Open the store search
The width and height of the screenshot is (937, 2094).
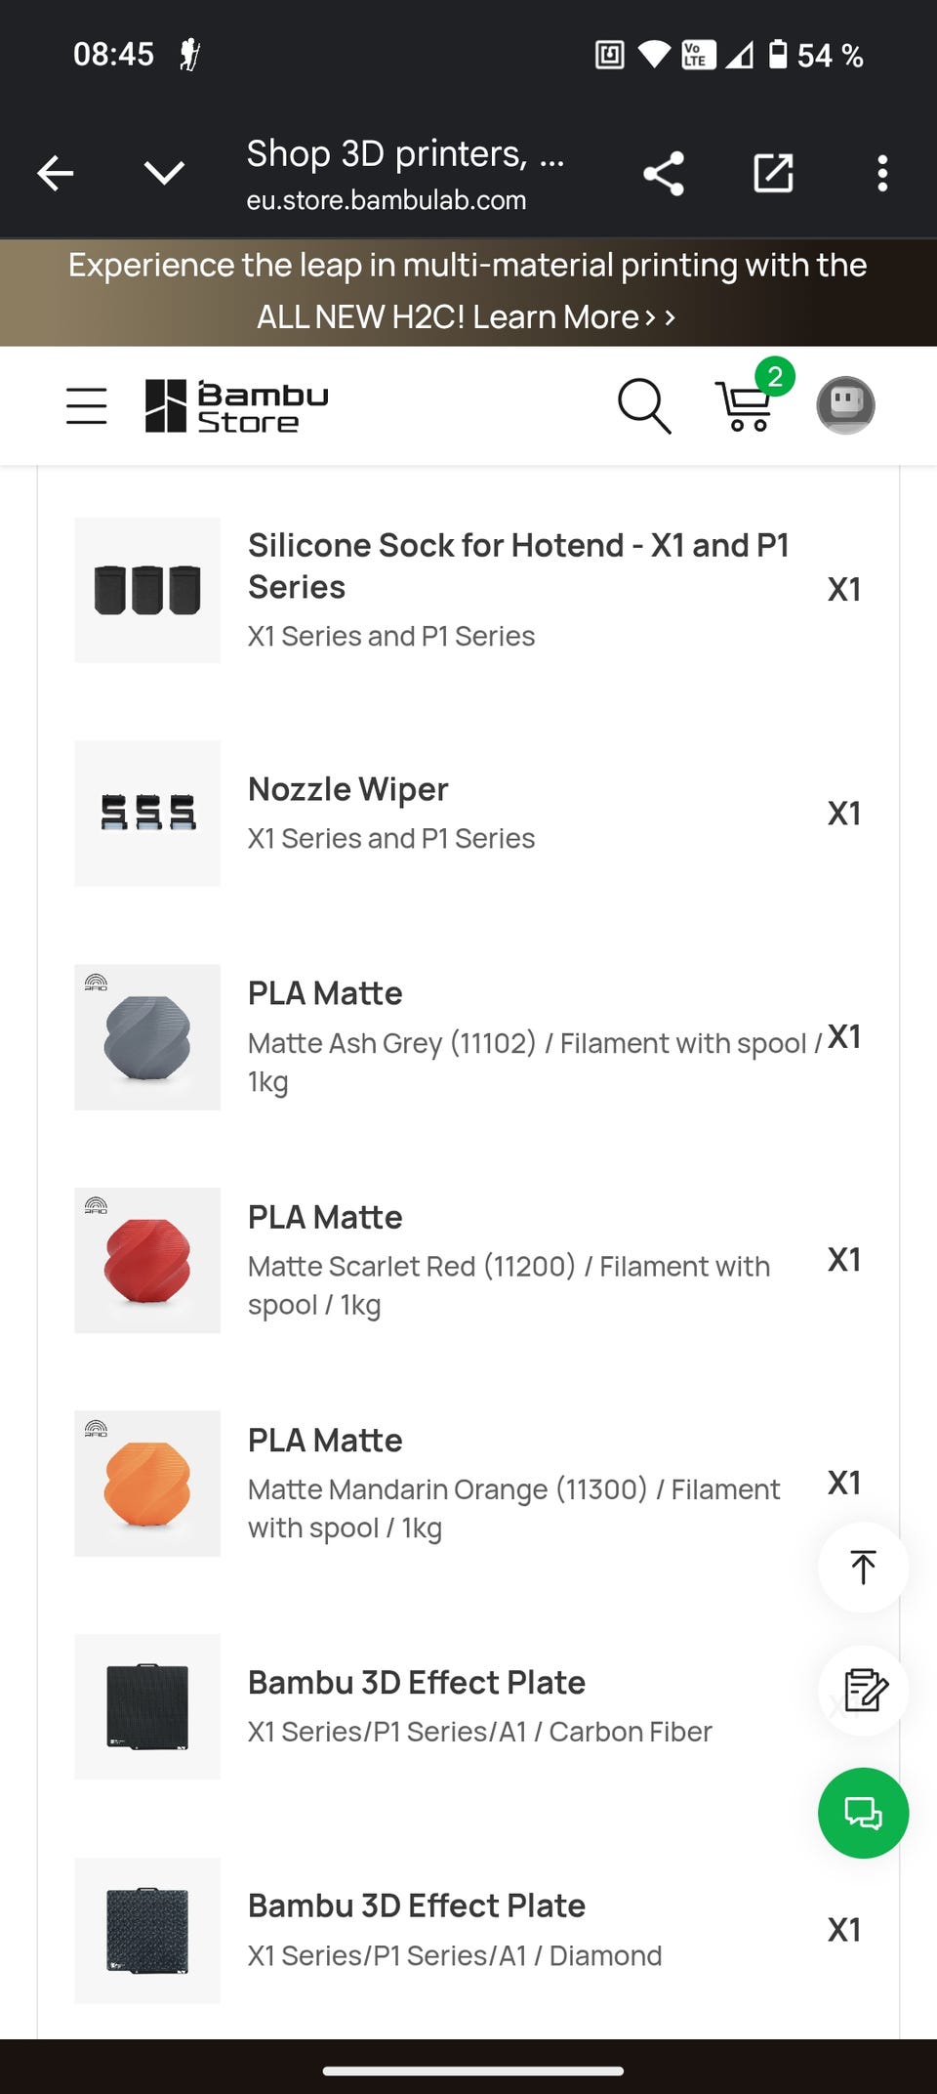[644, 405]
